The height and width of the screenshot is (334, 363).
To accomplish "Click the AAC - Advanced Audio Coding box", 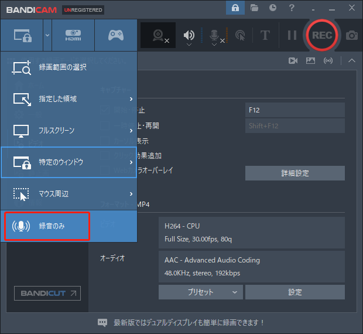I will click(252, 267).
